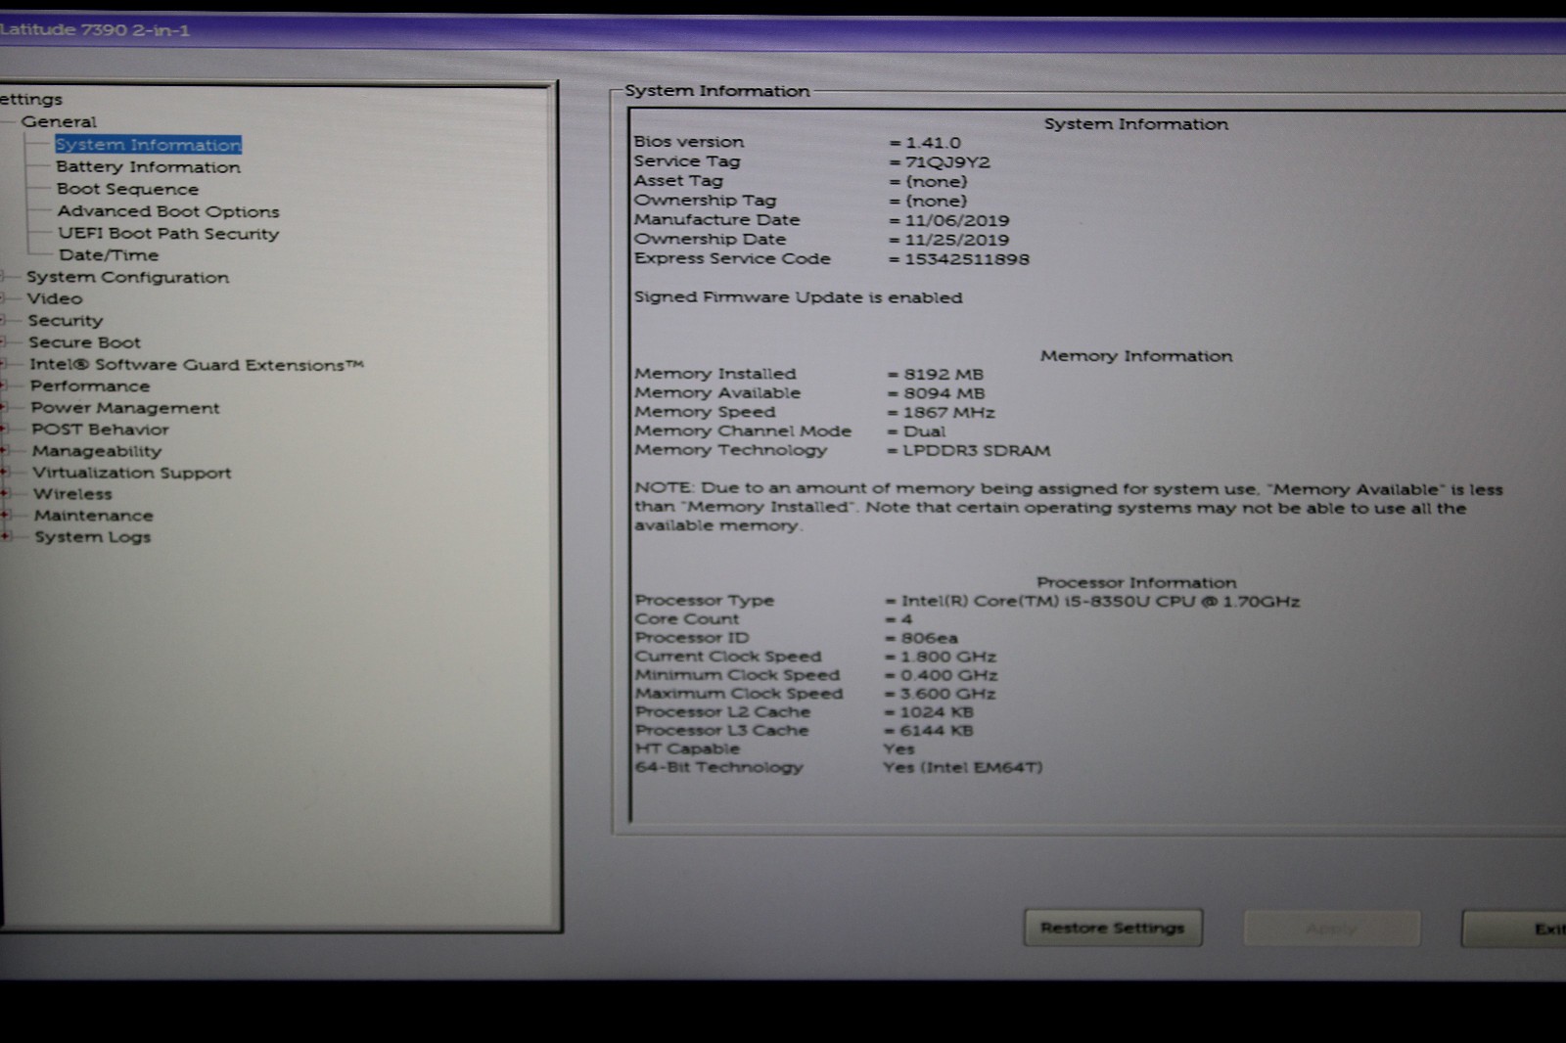Click Maximum Clock Speed value 3.600 GHz

pos(948,694)
